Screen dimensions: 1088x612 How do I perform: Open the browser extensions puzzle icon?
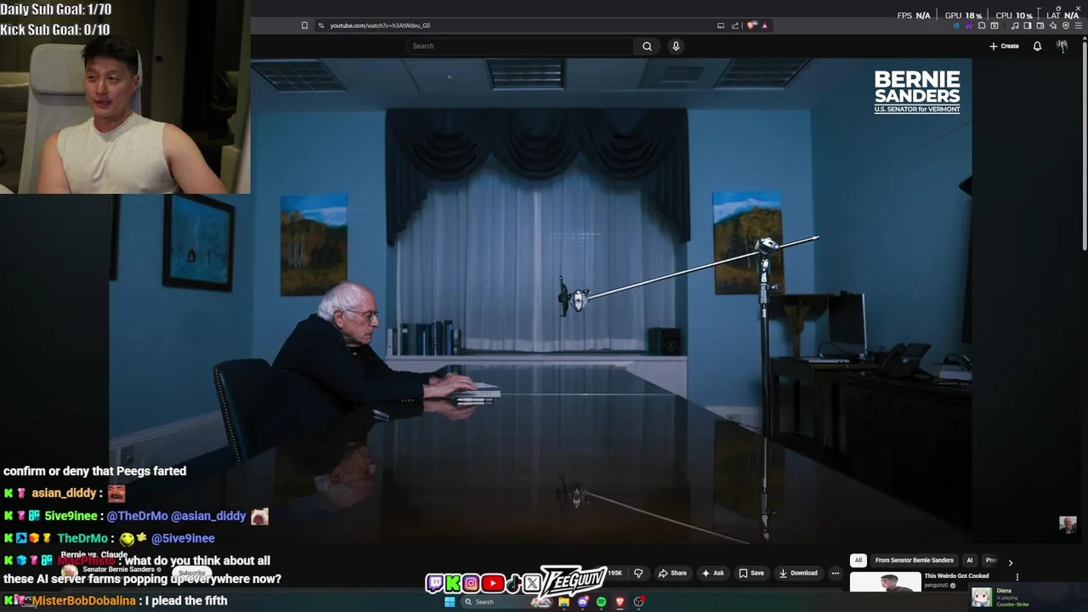[982, 25]
